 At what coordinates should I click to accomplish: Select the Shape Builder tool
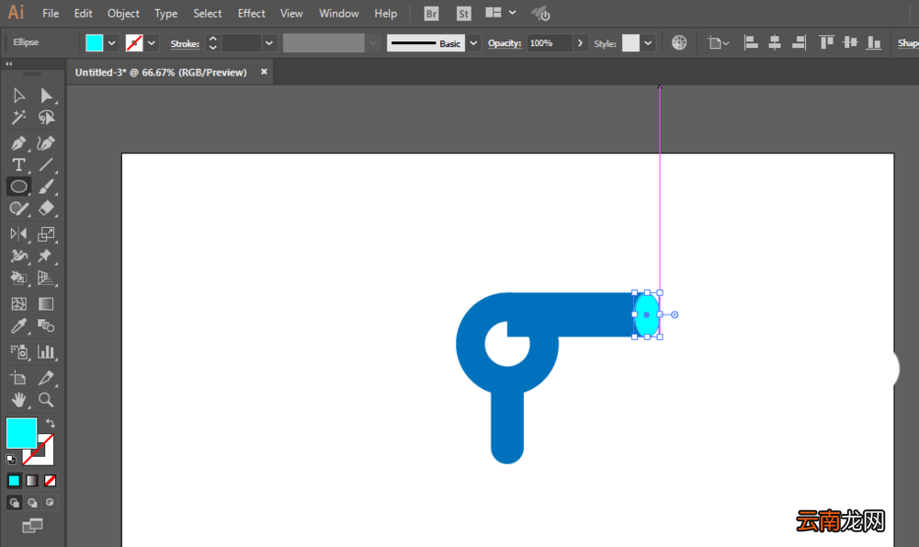tap(18, 278)
